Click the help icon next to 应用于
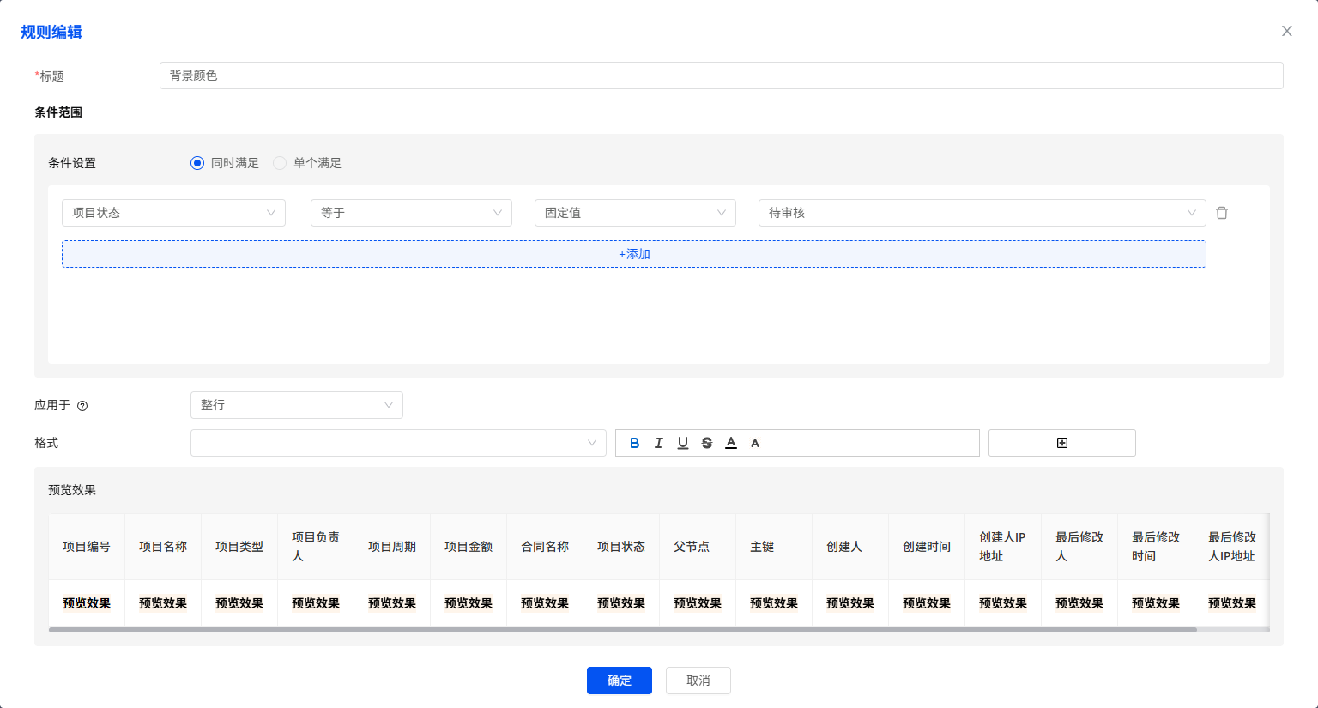Image resolution: width=1318 pixels, height=708 pixels. point(82,406)
